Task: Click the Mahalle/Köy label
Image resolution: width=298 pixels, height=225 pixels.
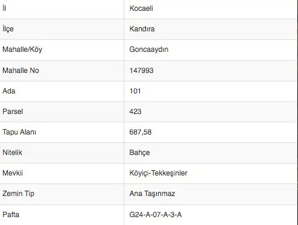Action: (x=22, y=49)
